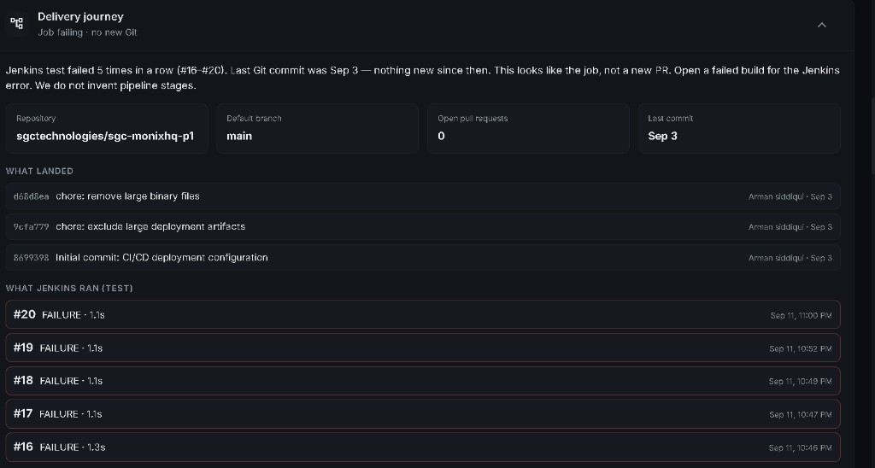Open 'Initial commit: CI/CD deployment configuration' row

tap(423, 258)
